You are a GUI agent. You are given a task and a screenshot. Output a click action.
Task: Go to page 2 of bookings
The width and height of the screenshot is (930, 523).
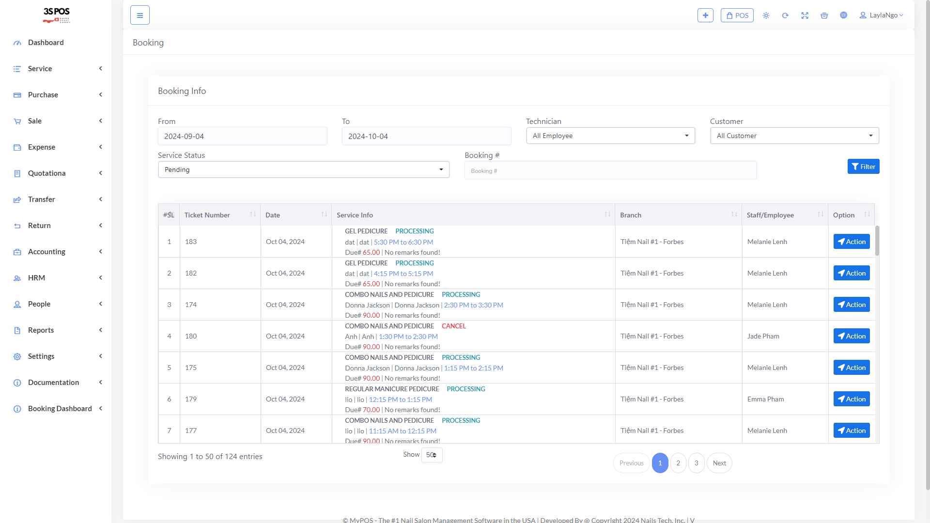pos(678,463)
